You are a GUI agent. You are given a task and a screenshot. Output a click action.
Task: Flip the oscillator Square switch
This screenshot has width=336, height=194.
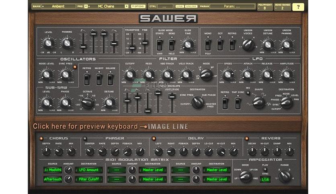click(x=111, y=79)
